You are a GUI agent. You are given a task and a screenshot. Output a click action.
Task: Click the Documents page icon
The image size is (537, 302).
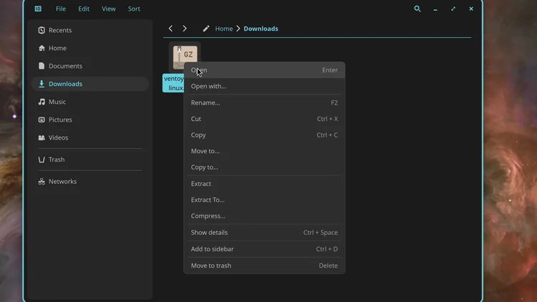(42, 66)
